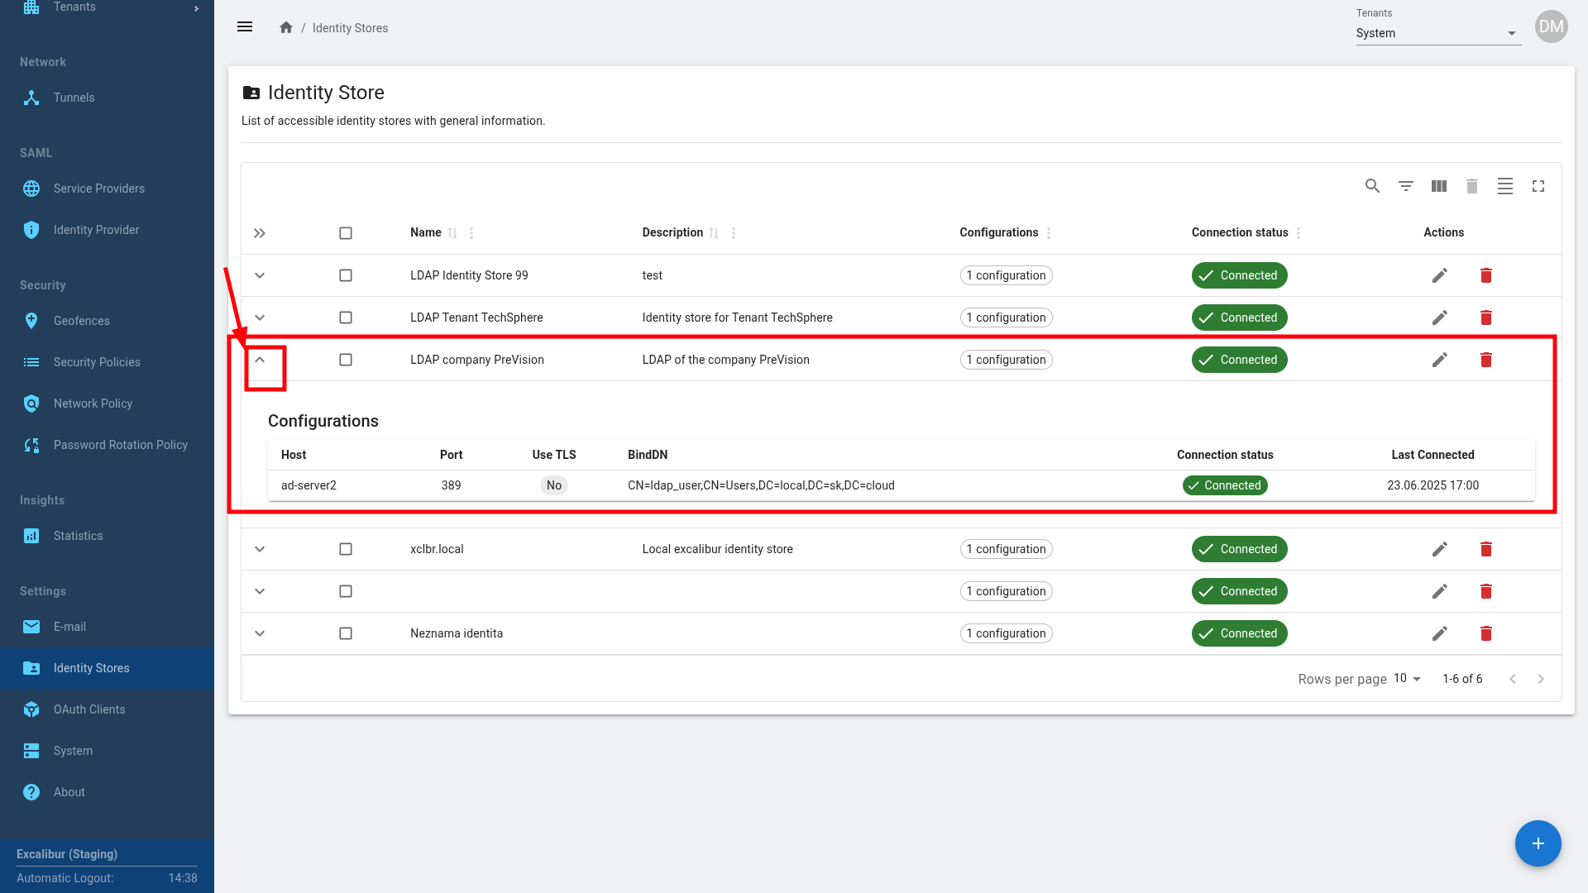Open Security Policies in the sidebar
This screenshot has width=1588, height=893.
97,362
